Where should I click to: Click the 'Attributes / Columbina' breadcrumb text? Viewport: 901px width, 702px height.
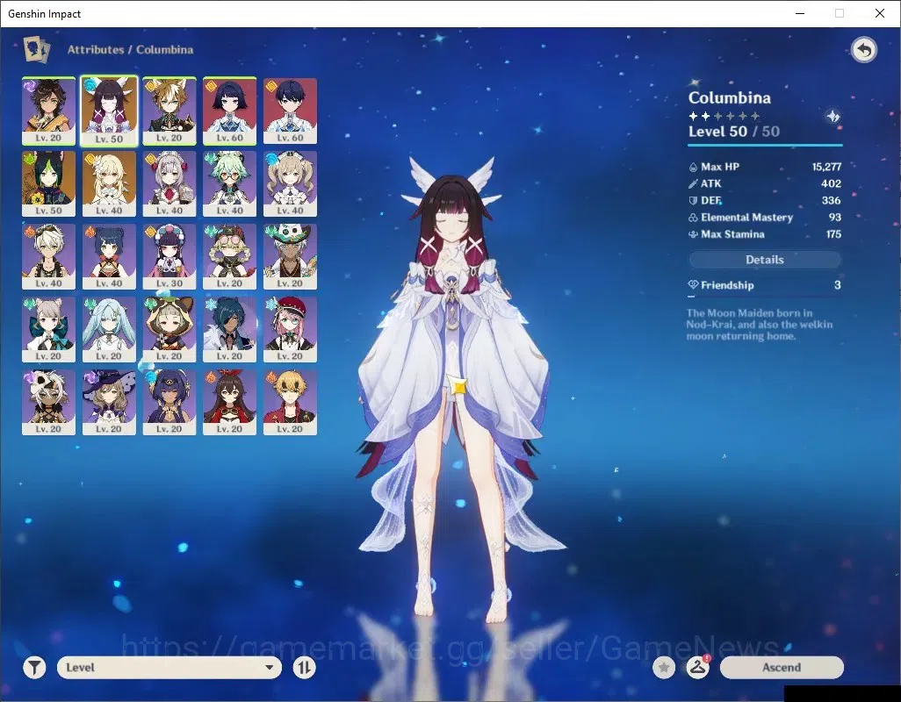click(x=131, y=49)
